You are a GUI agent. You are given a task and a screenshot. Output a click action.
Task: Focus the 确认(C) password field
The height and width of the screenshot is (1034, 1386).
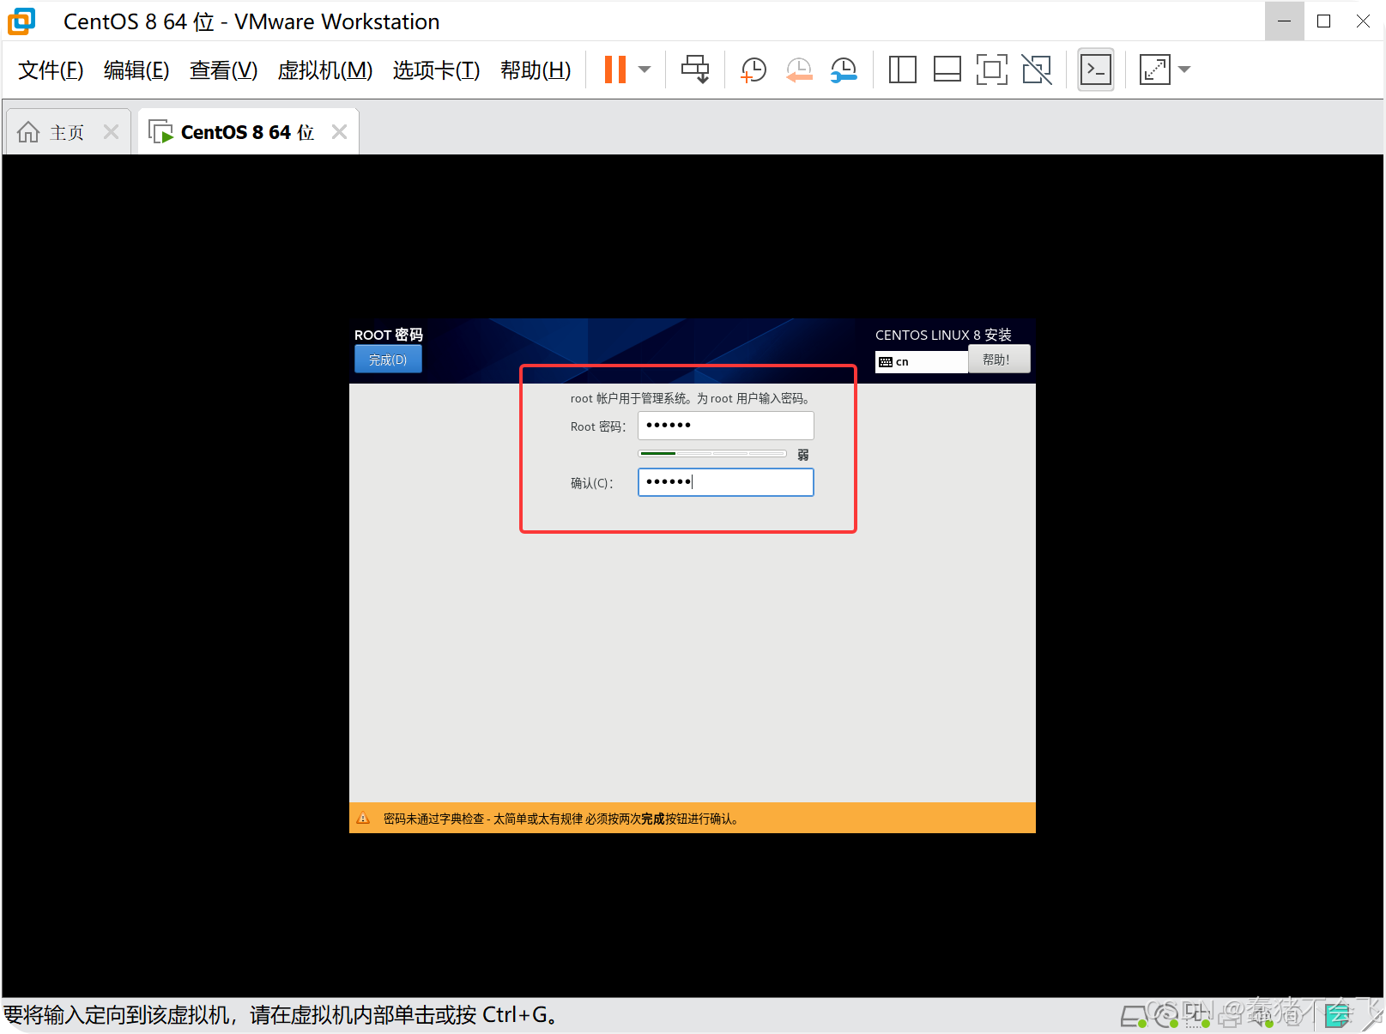point(725,482)
